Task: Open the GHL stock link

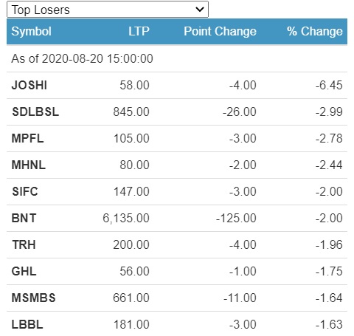Action: pyautogui.click(x=24, y=271)
